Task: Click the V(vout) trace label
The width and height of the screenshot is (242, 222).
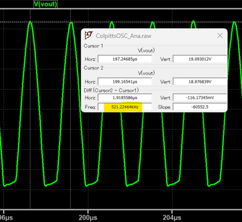Action: click(x=45, y=4)
